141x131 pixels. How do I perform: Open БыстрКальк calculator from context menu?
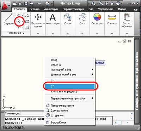pos(70,123)
